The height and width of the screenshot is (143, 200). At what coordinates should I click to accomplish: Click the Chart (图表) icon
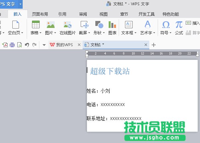click(x=112, y=25)
